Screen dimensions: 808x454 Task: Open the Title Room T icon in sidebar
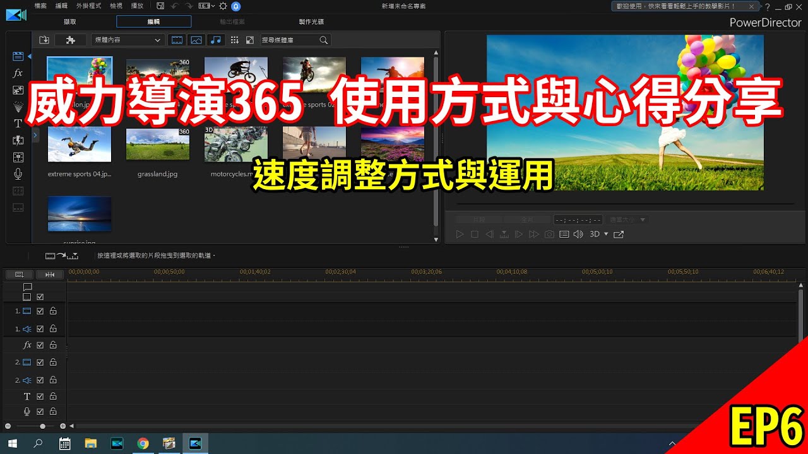(18, 124)
